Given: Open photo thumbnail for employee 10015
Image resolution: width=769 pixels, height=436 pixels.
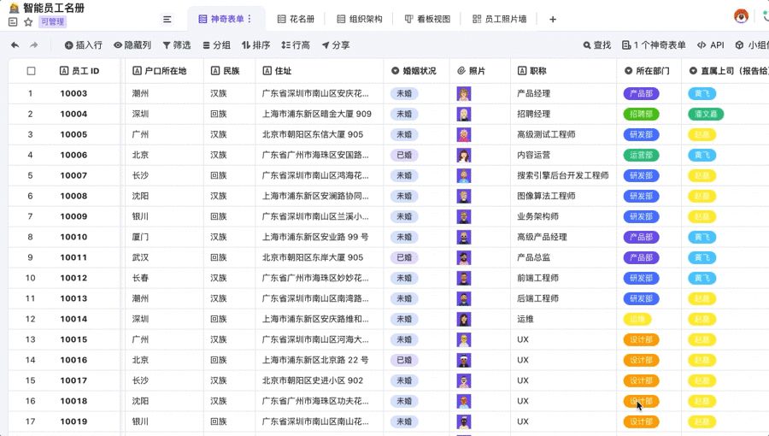Looking at the screenshot, I should pos(463,340).
